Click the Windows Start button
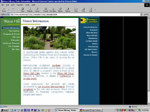This screenshot has height=112, width=150. 4,110
